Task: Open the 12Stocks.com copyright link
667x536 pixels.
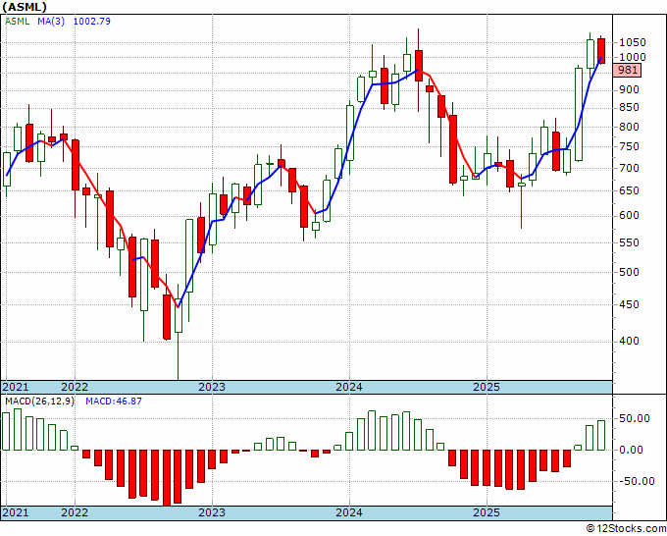Action: 626,529
